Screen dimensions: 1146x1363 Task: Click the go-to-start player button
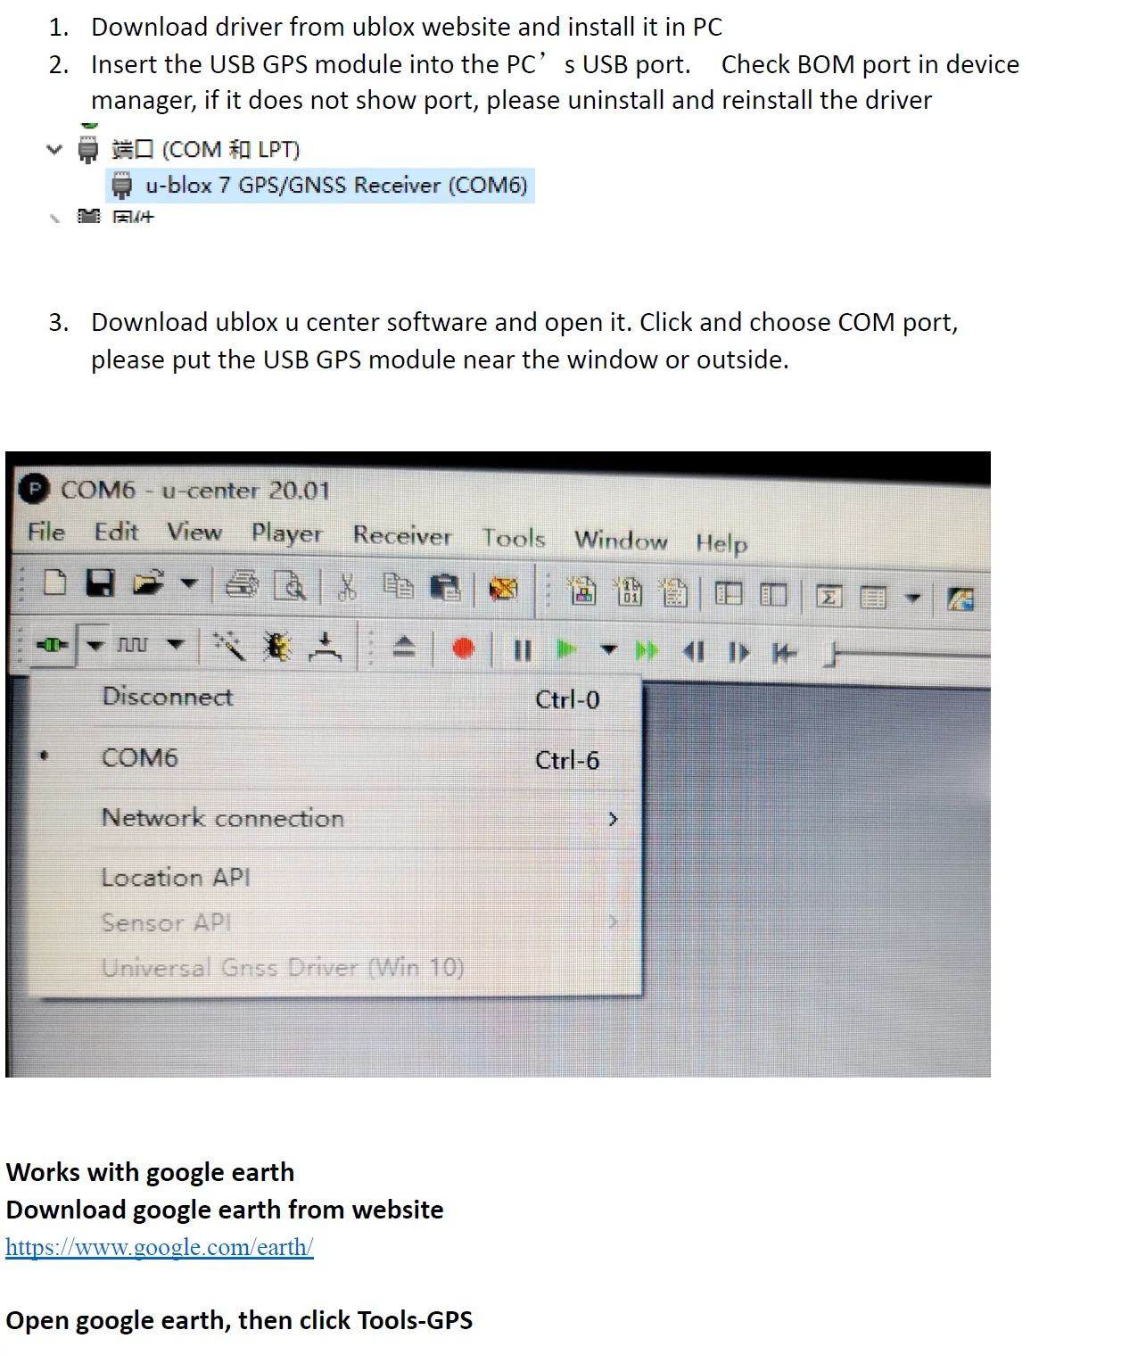pos(784,654)
